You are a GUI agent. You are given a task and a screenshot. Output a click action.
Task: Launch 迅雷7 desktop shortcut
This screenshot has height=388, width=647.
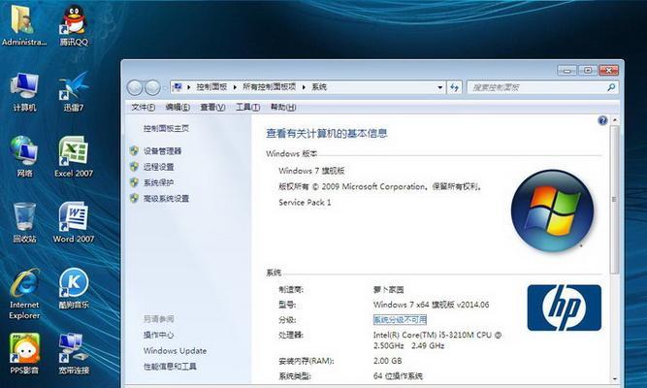(74, 91)
